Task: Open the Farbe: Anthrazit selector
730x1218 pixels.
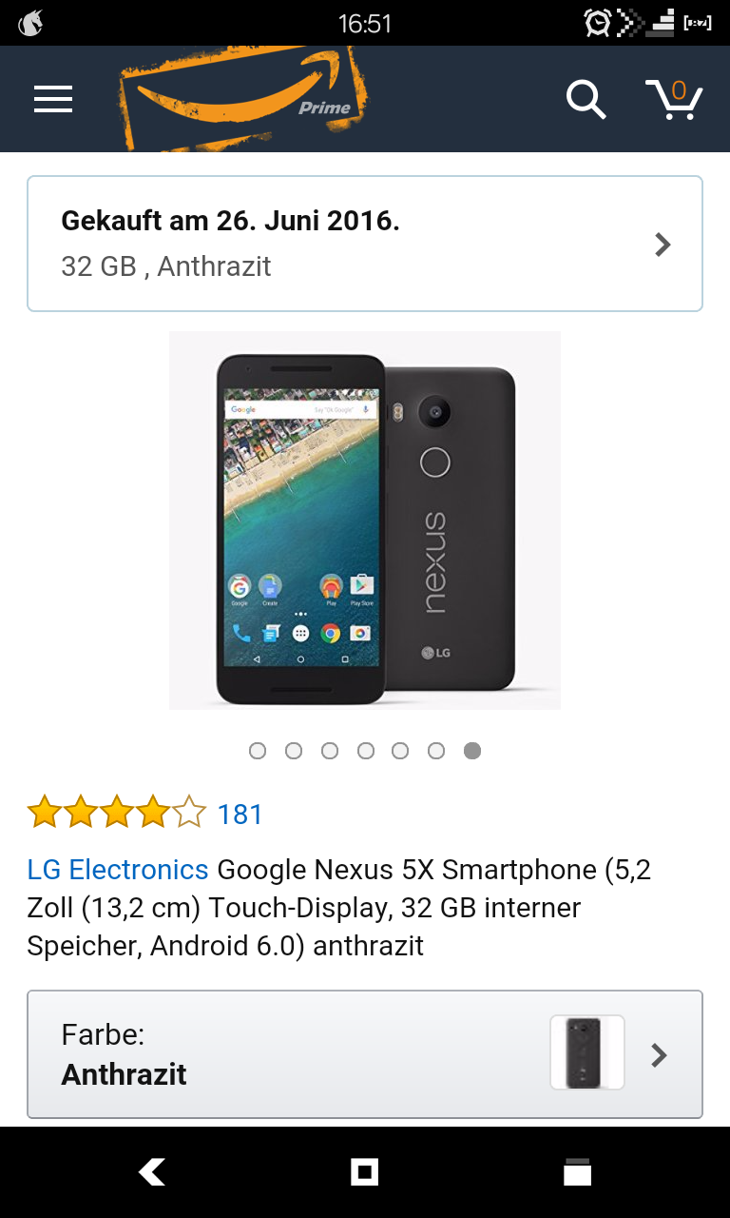Action: (x=365, y=1054)
